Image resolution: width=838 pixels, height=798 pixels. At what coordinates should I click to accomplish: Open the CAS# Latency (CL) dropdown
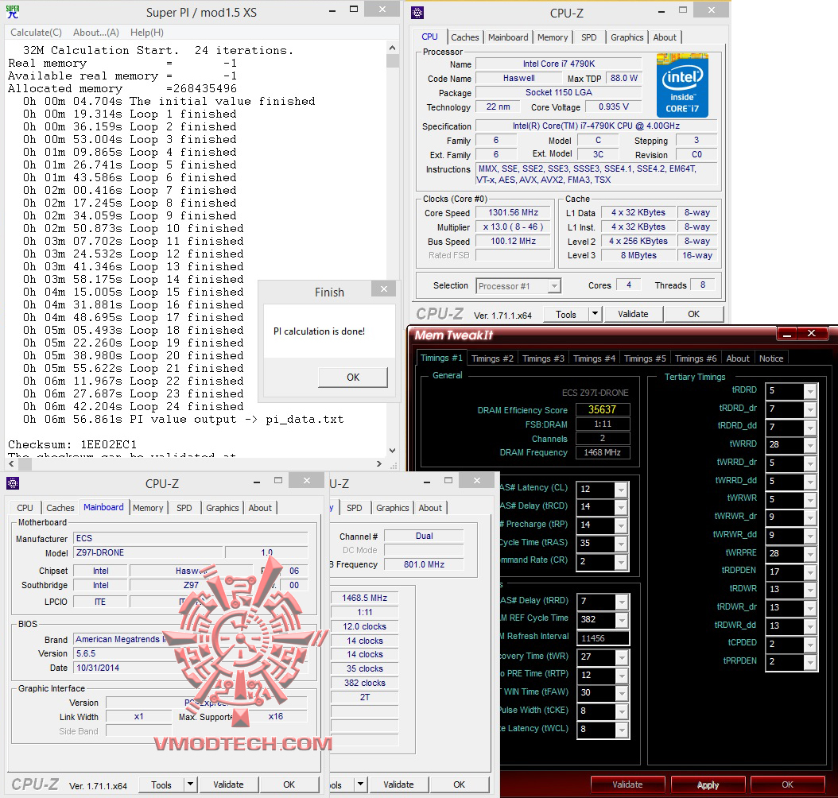621,490
